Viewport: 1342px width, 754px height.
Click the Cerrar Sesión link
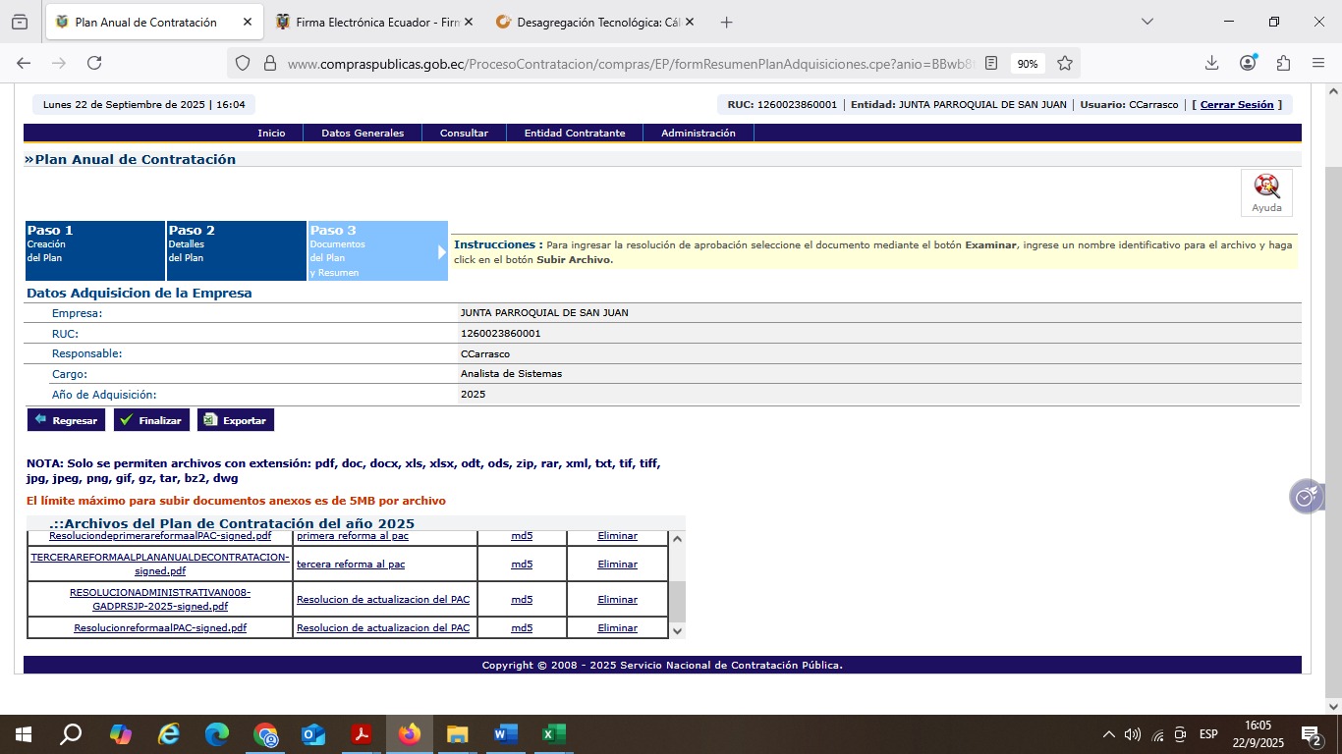[x=1236, y=105]
